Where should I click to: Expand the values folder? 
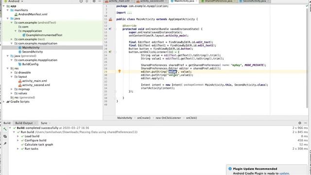[x=12, y=93]
